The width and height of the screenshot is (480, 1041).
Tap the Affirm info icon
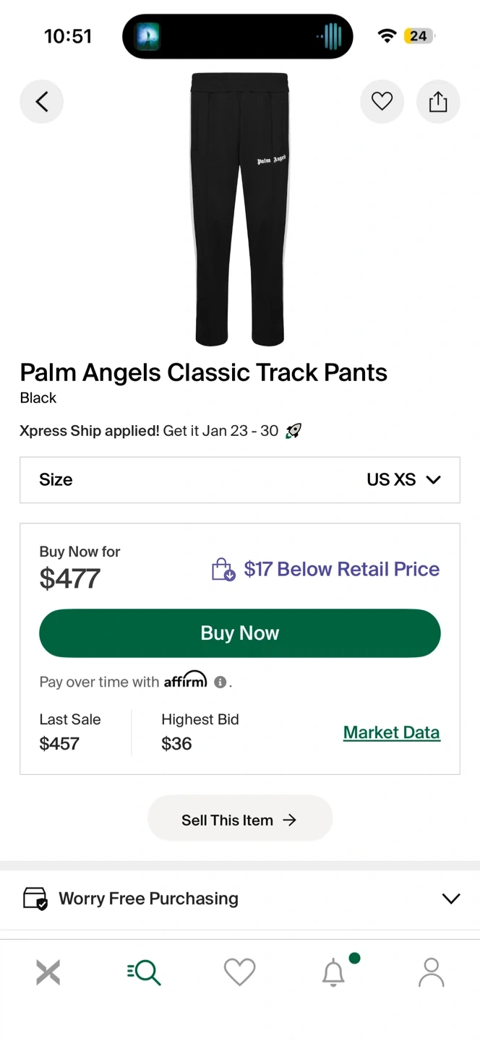coord(220,682)
